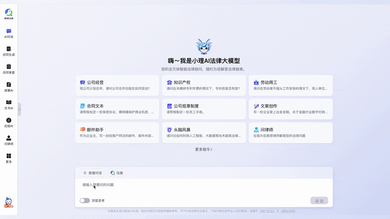Open the 《用户协议》 link
Image resolution: width=390 pixels, height=219 pixels.
click(x=267, y=211)
